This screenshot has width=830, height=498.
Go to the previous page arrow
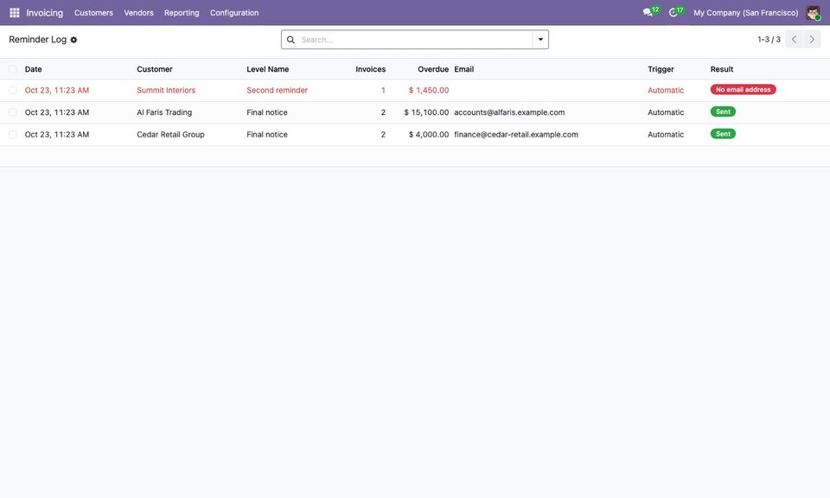click(x=794, y=39)
